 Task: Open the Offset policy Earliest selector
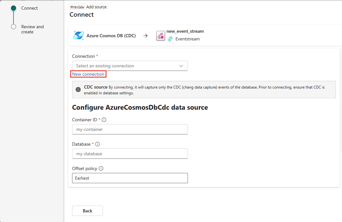pos(130,178)
